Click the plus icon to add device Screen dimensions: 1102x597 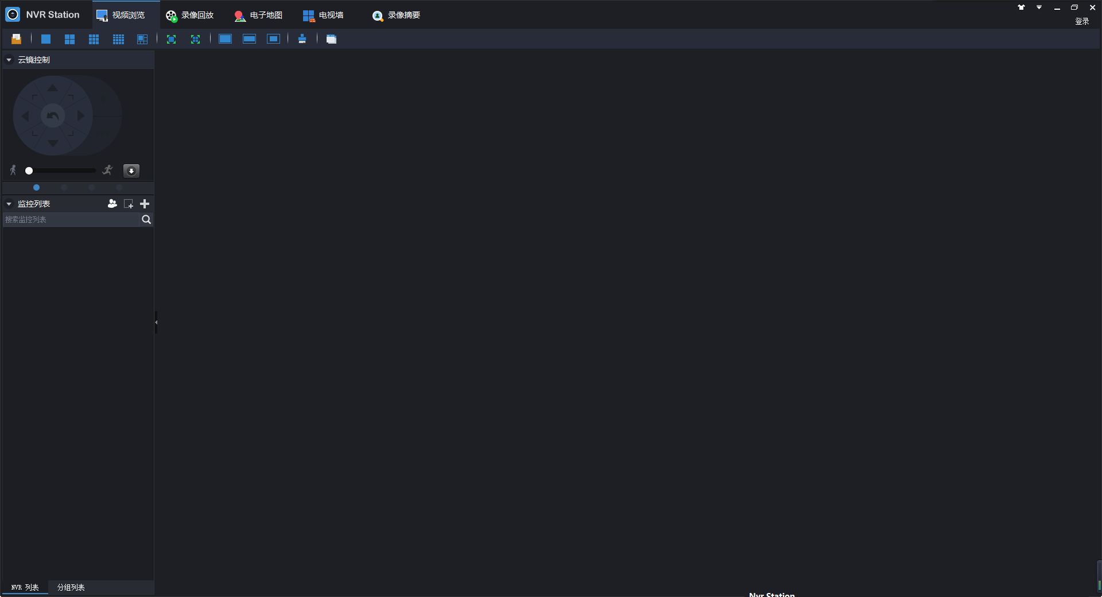point(145,204)
